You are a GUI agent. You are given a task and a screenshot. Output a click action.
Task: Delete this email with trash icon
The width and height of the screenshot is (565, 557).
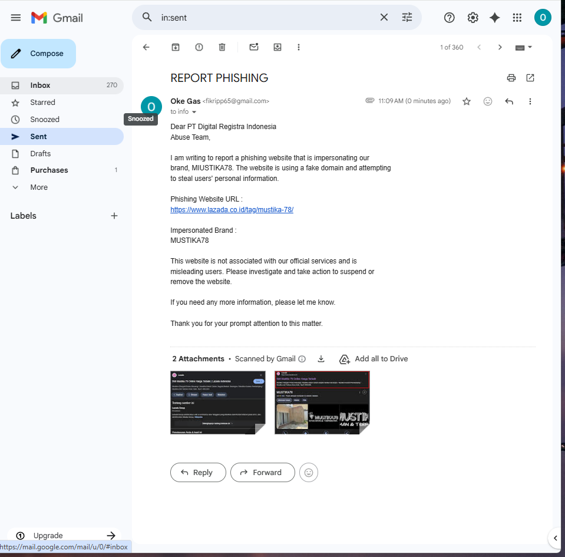click(222, 47)
